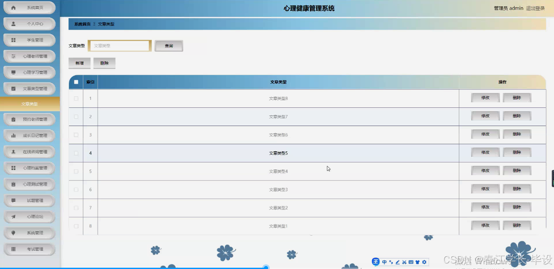Screen dimensions: 554x269
Task: Click 修改 for row 文章类型7
Action: pyautogui.click(x=485, y=116)
